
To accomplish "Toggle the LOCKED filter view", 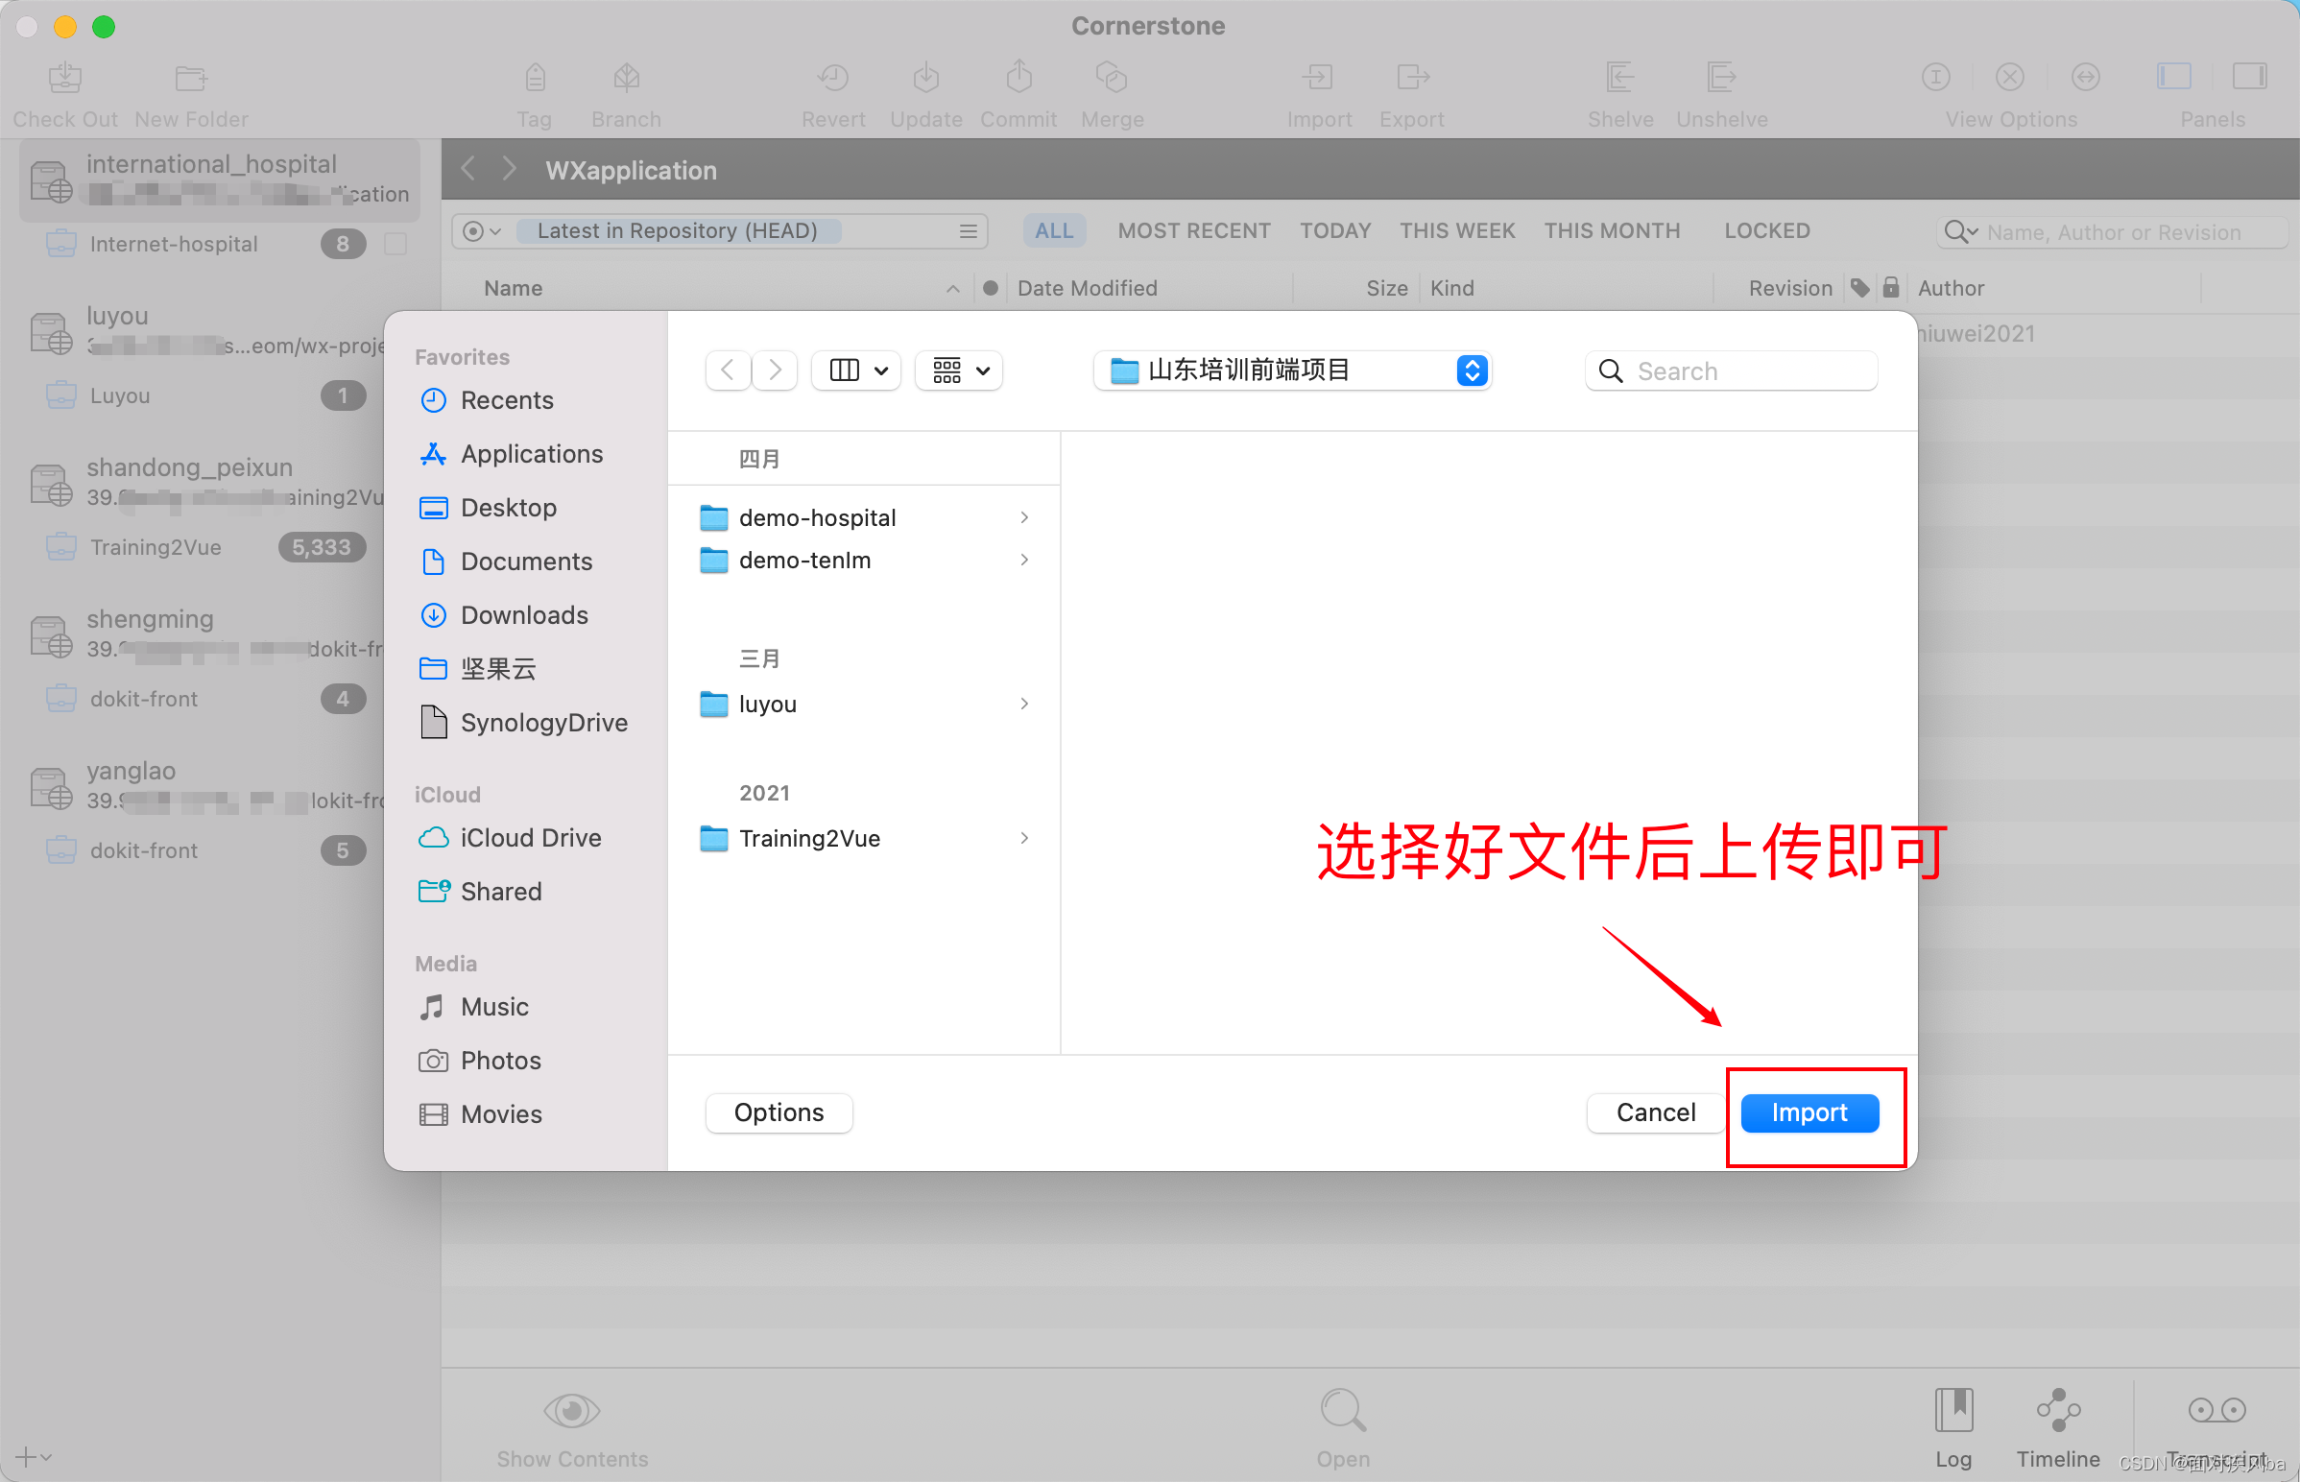I will [x=1772, y=229].
